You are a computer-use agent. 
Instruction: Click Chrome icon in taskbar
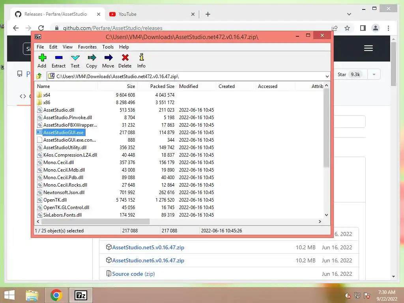[x=56, y=295]
